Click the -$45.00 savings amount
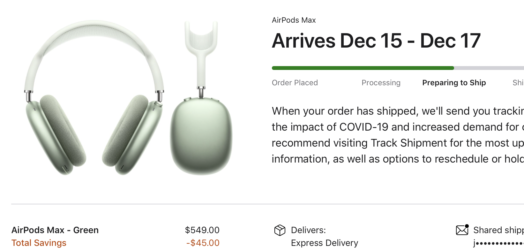 pyautogui.click(x=203, y=243)
